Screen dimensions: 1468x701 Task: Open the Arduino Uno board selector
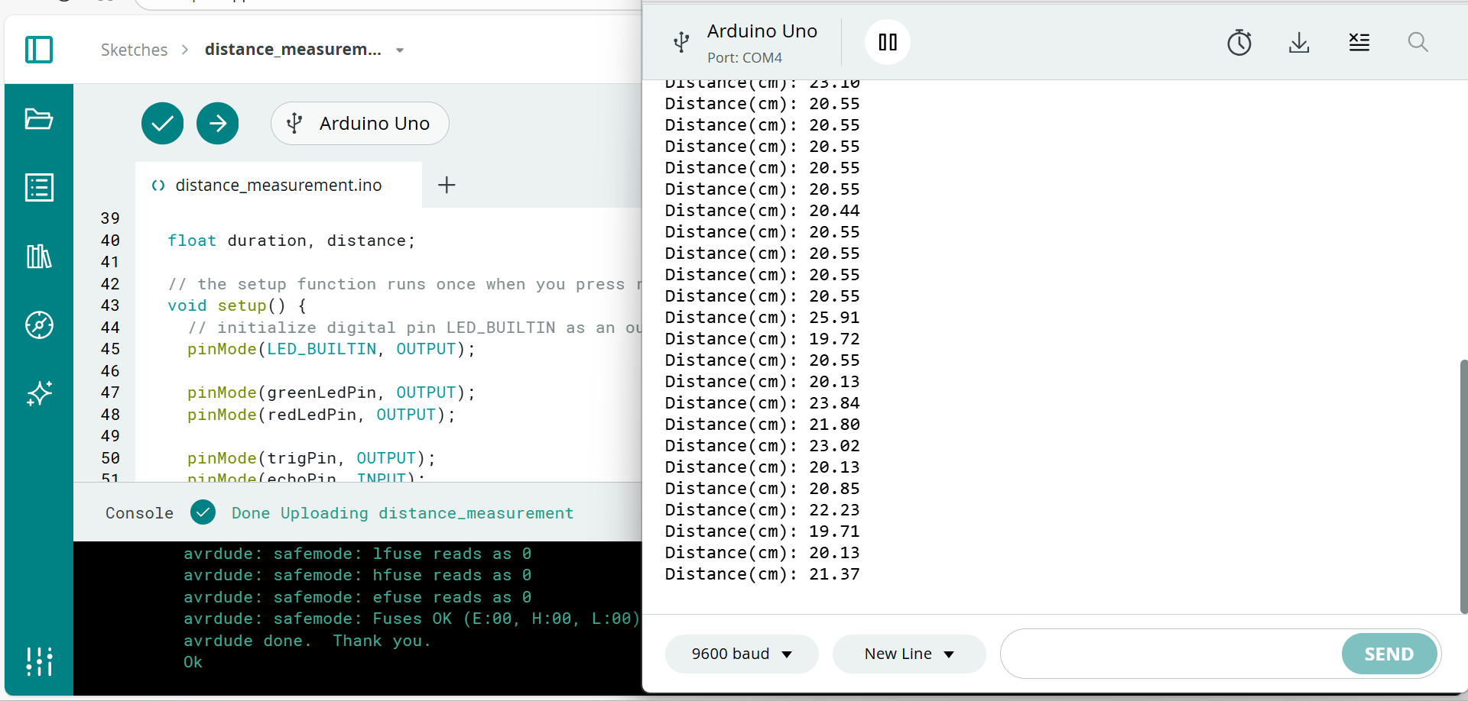point(359,123)
